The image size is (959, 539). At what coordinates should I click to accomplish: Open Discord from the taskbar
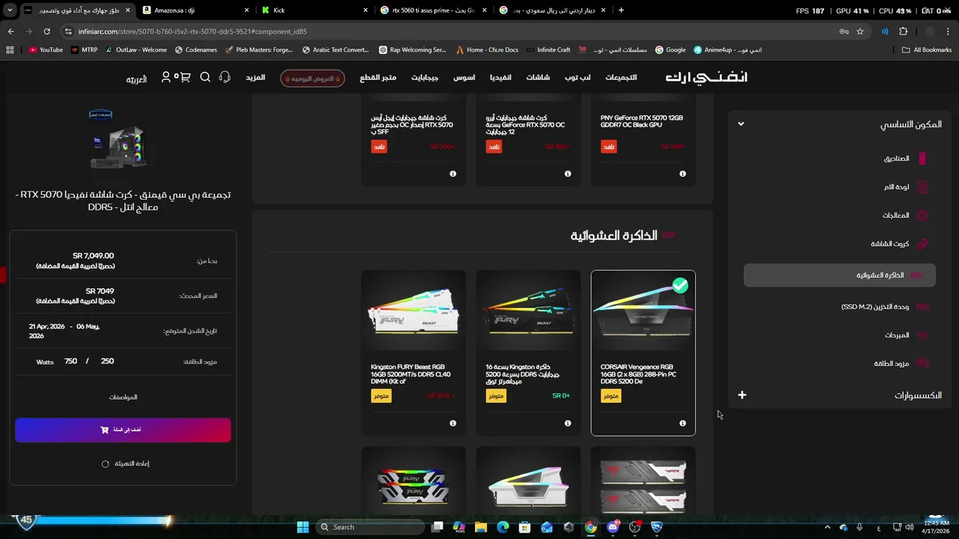pyautogui.click(x=613, y=527)
